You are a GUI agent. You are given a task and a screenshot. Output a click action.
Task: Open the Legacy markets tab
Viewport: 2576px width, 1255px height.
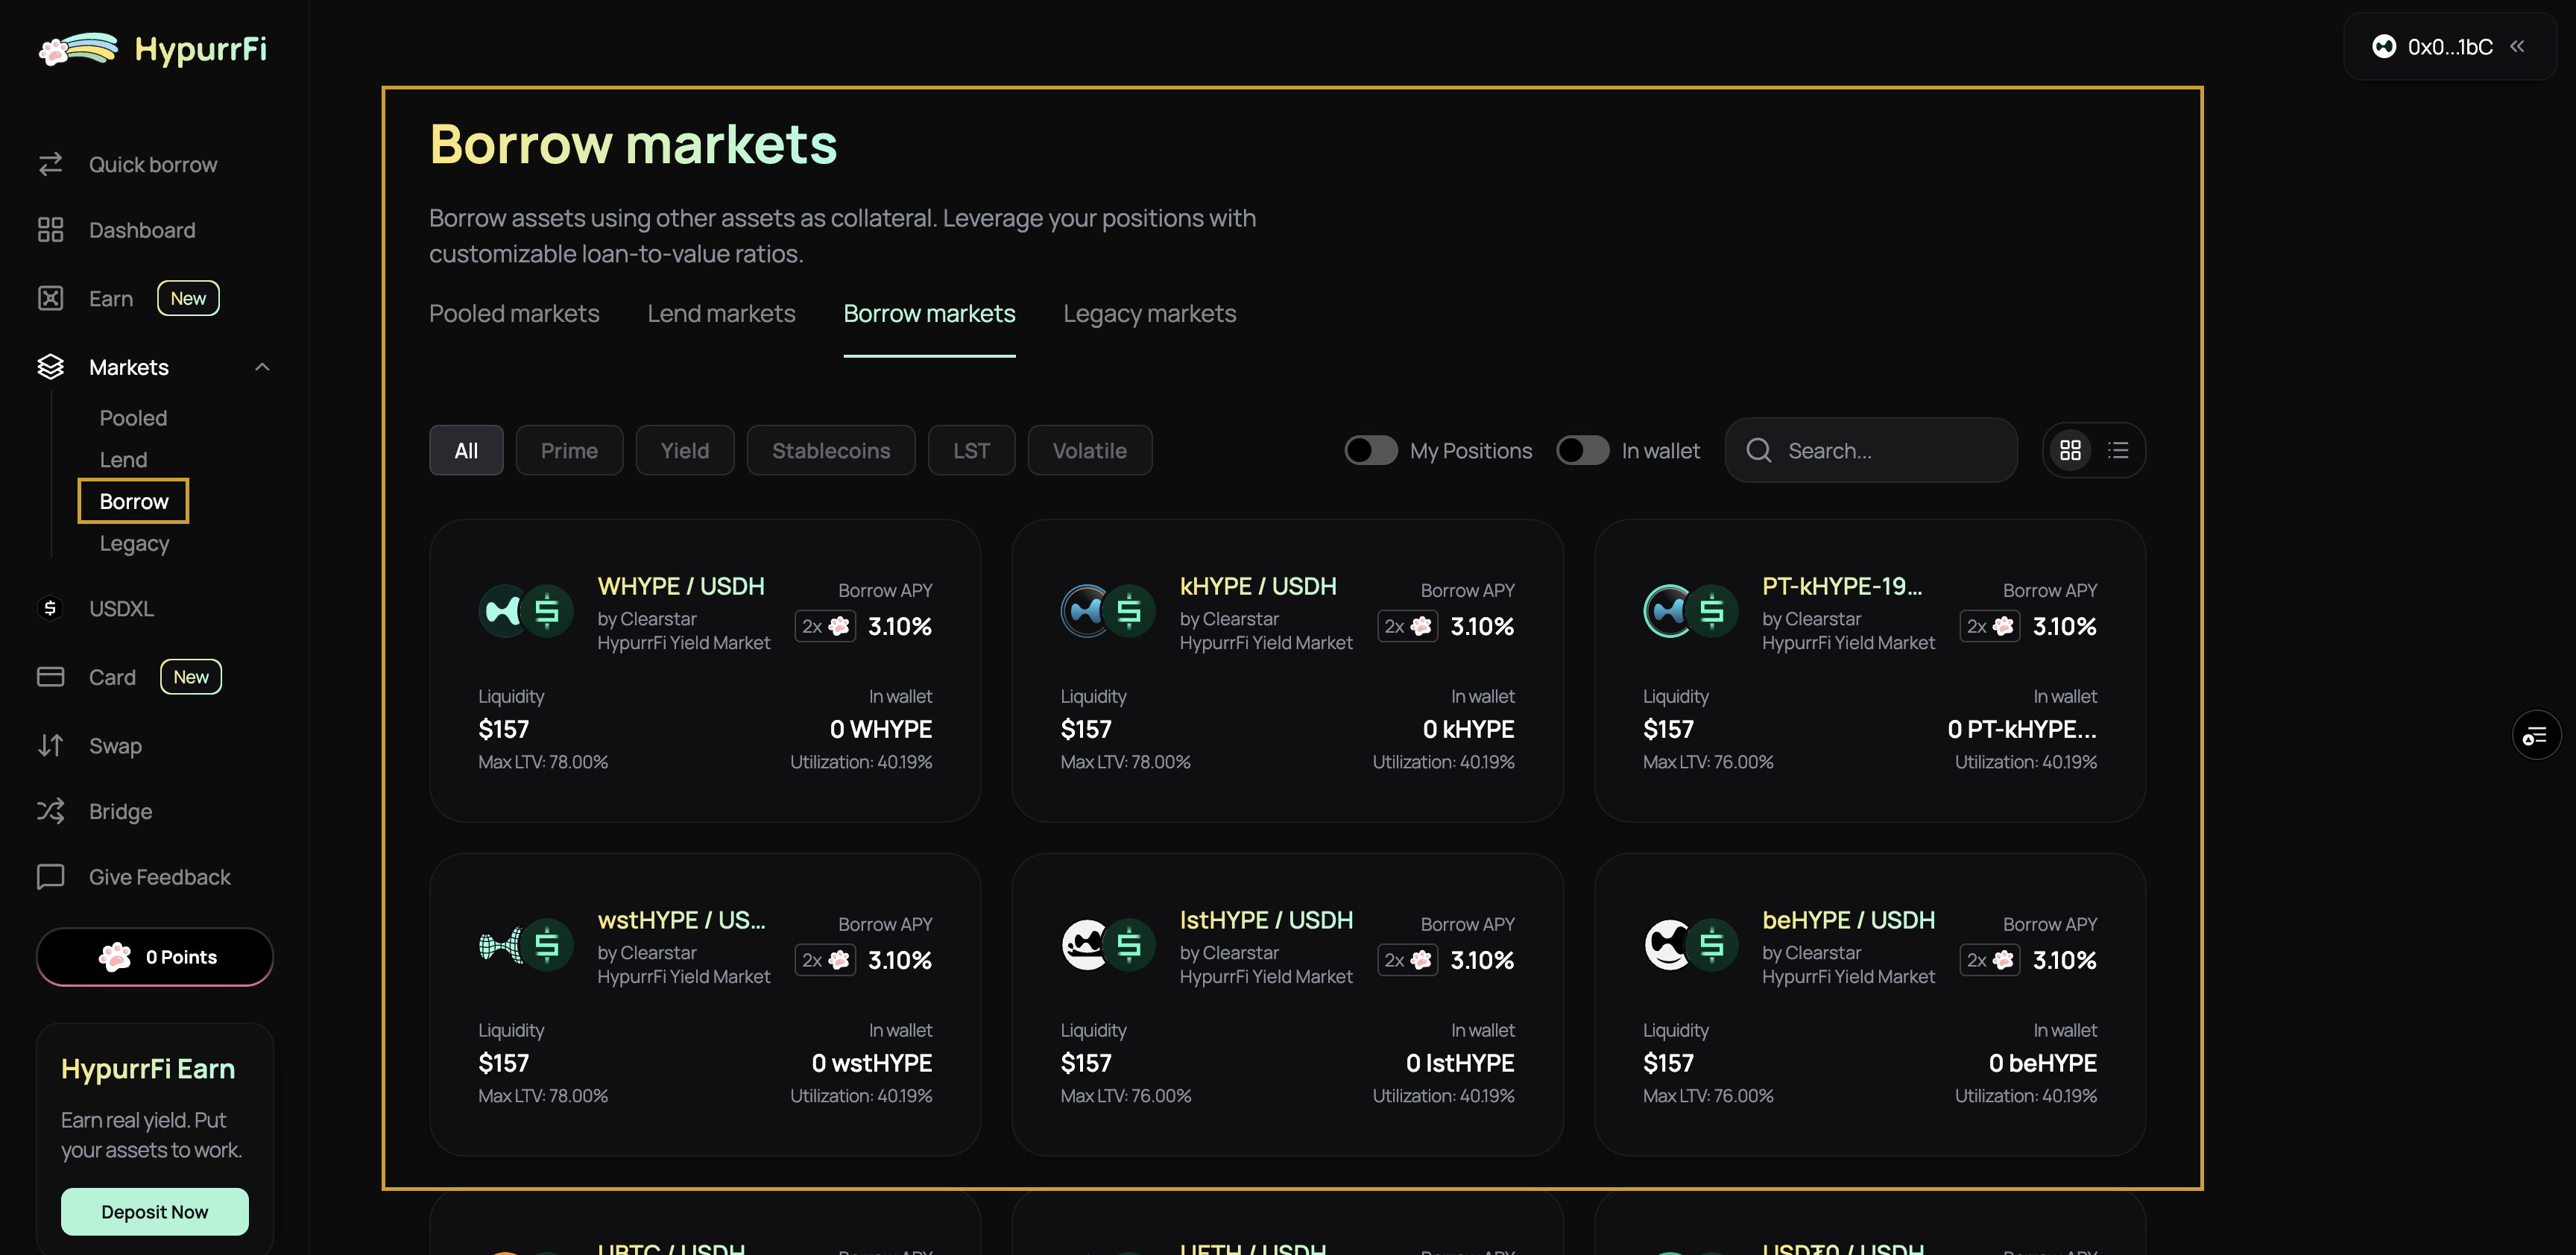(x=1149, y=313)
